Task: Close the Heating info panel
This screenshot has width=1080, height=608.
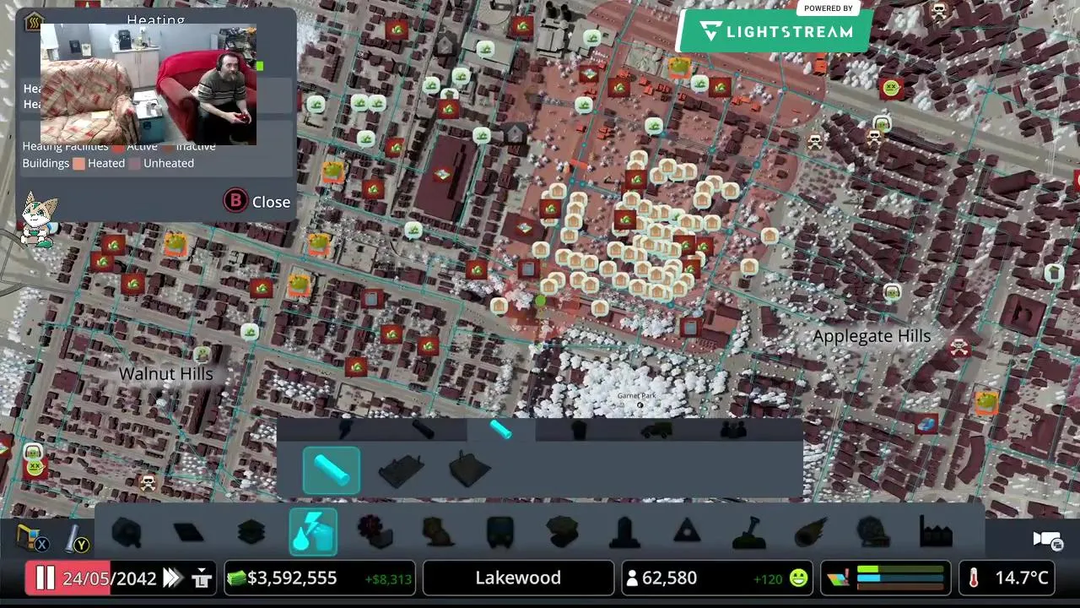Action: 257,202
